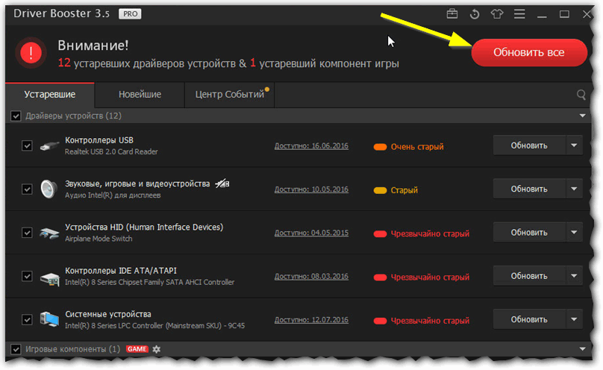Open the Центр Событий tab
The height and width of the screenshot is (370, 603).
pyautogui.click(x=230, y=95)
